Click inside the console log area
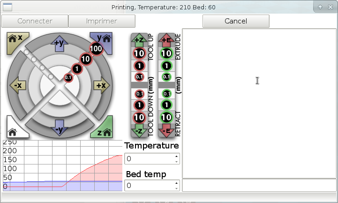Image resolution: width=338 pixels, height=203 pixels. (259, 103)
